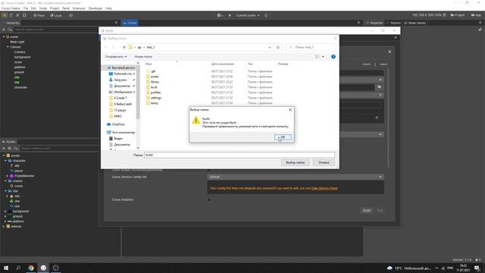Select the Rect transform tool in the Cocos toolbar

(x=24, y=15)
